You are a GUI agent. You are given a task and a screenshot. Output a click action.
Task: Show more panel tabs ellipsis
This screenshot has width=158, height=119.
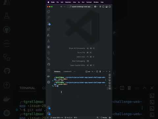pyautogui.click(x=75, y=72)
